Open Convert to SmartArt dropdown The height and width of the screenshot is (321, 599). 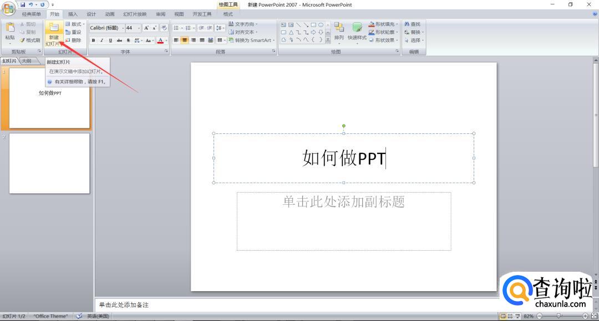click(x=252, y=40)
